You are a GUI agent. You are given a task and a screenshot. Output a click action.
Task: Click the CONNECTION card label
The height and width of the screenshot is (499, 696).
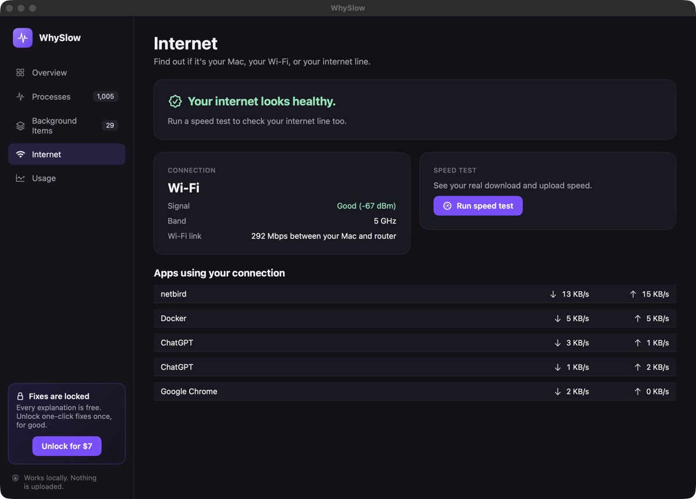click(191, 171)
